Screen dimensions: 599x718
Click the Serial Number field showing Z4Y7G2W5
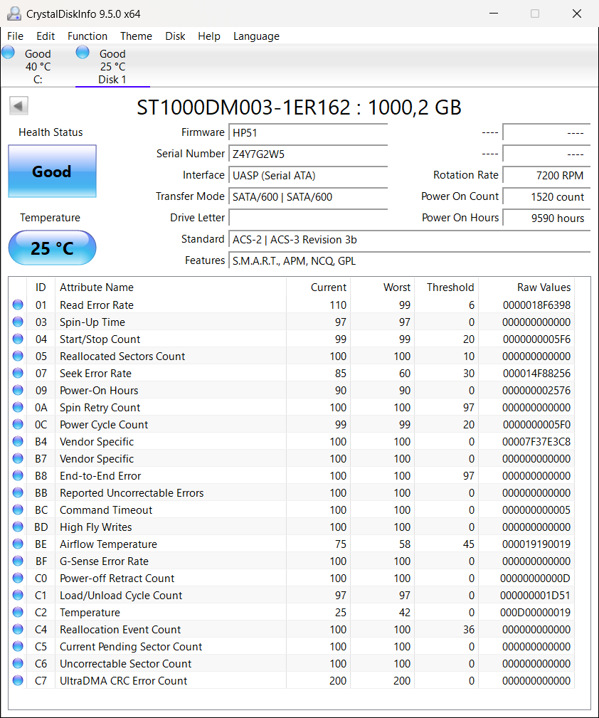point(307,154)
